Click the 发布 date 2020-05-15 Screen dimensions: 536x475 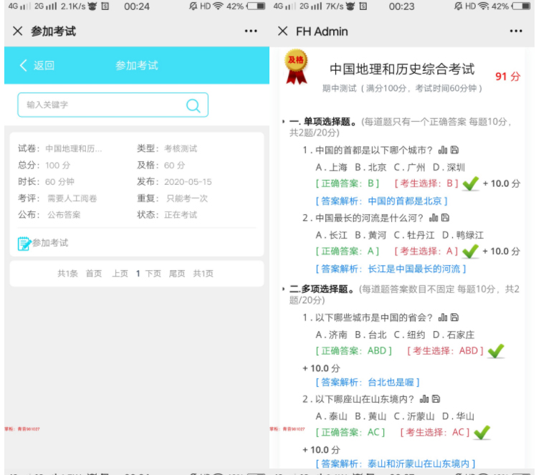point(188,182)
